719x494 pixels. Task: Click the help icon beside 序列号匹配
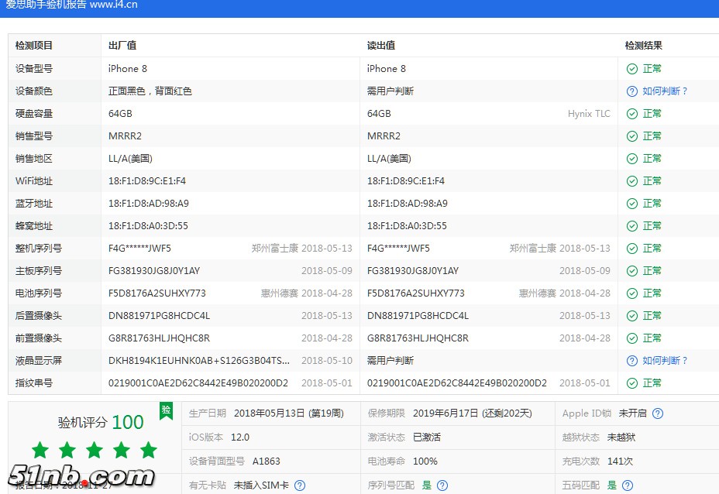[442, 486]
